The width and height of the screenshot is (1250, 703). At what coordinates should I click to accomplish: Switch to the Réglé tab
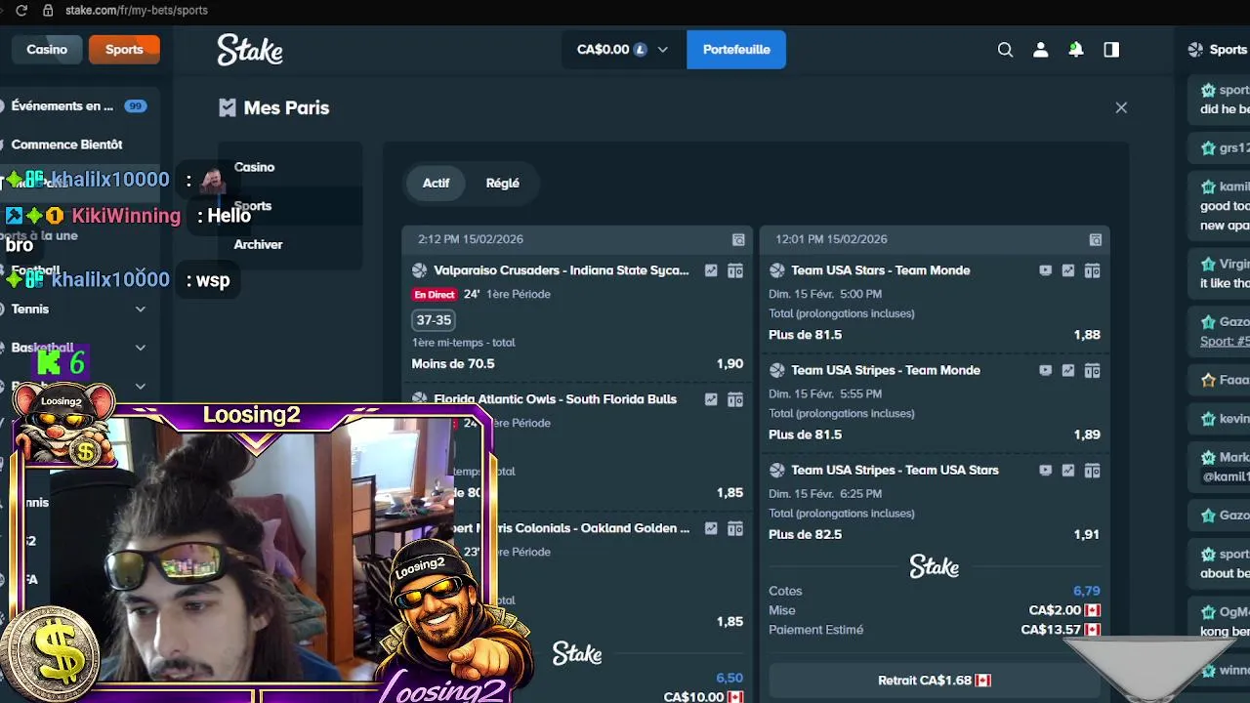tap(502, 183)
